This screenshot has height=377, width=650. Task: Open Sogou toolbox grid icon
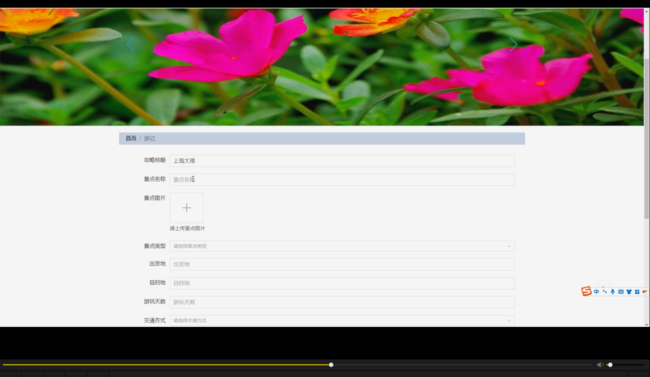pos(637,292)
